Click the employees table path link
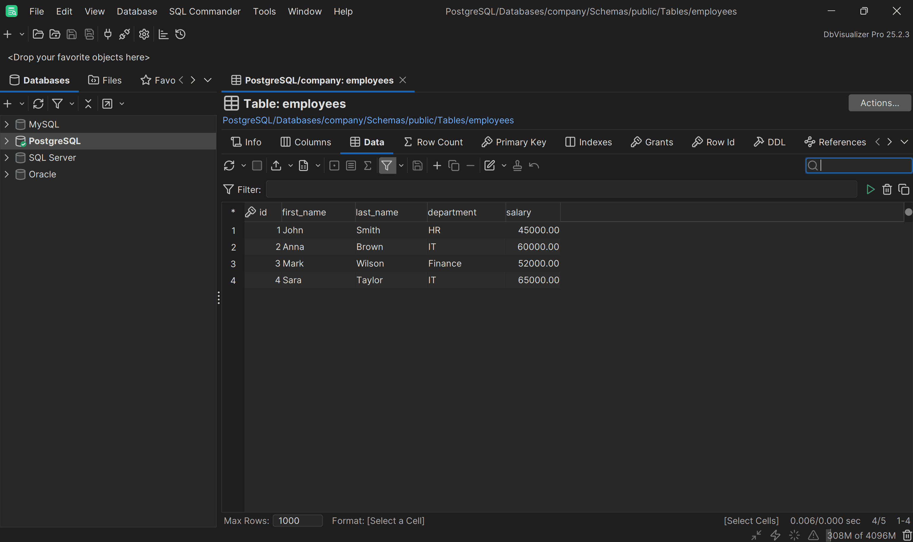 tap(368, 121)
